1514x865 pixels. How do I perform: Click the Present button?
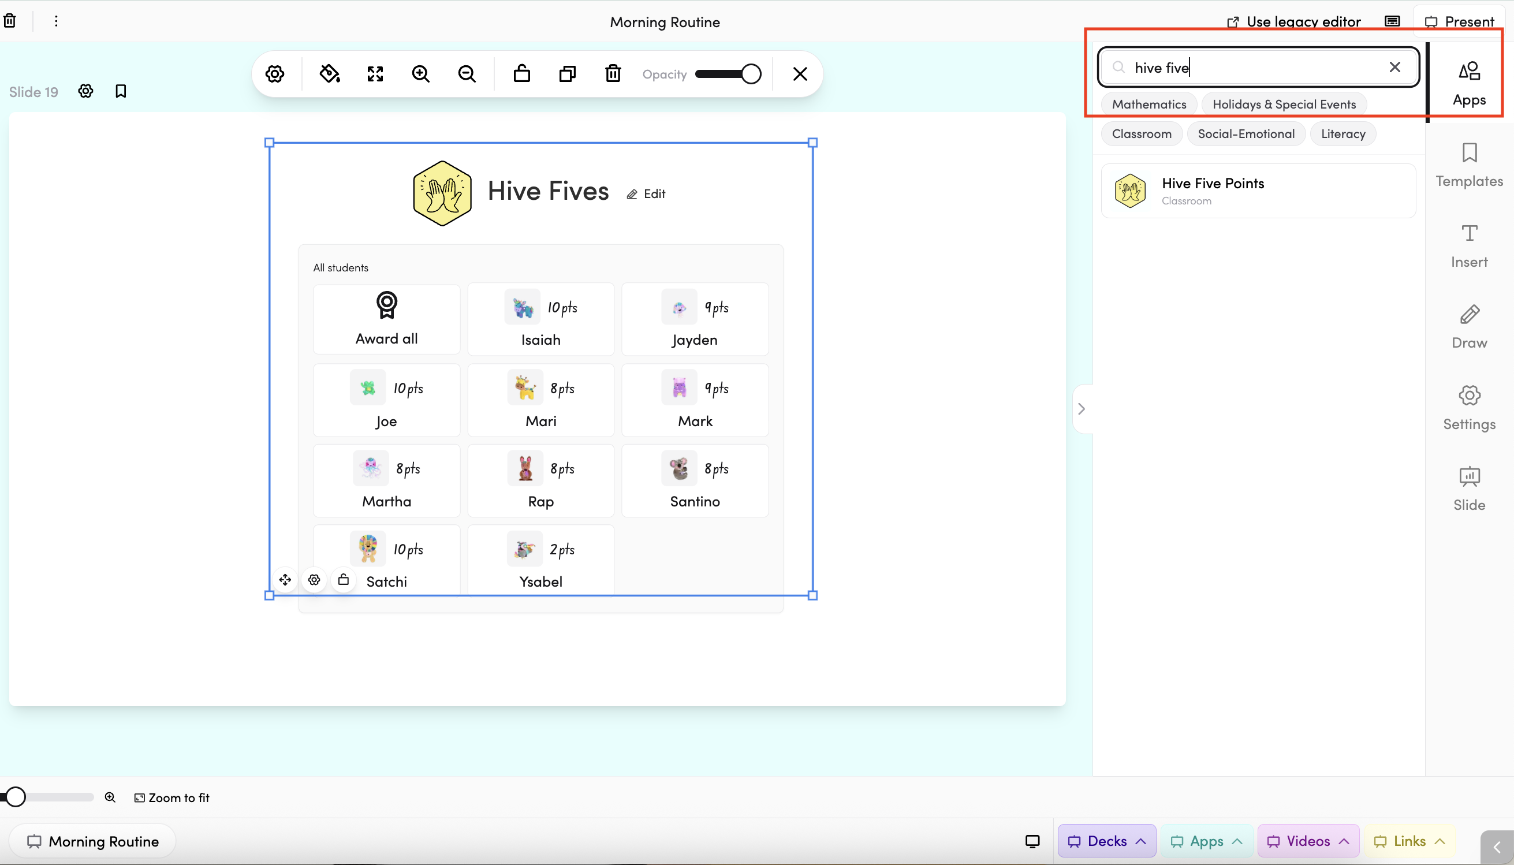pos(1459,22)
